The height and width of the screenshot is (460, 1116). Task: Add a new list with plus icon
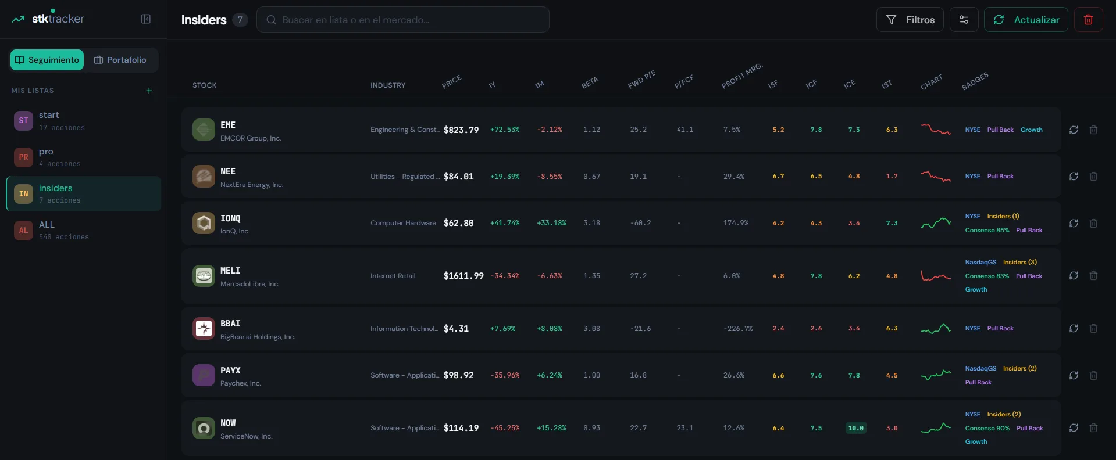pos(149,91)
